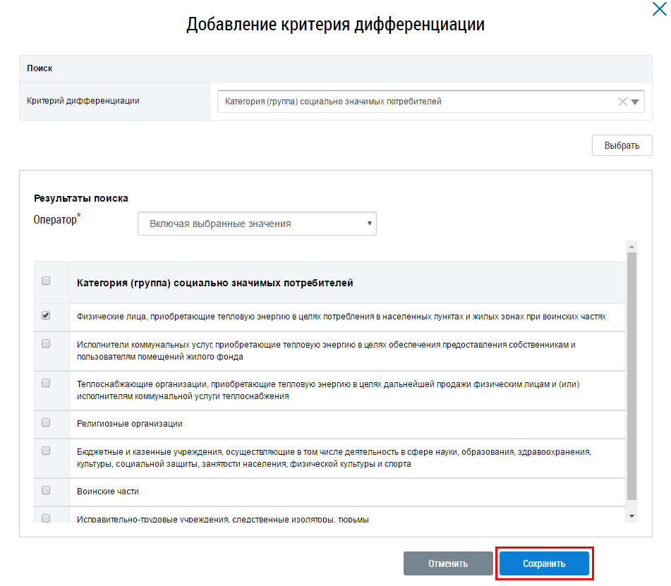
Task: Click the Сохранить button
Action: pyautogui.click(x=544, y=564)
